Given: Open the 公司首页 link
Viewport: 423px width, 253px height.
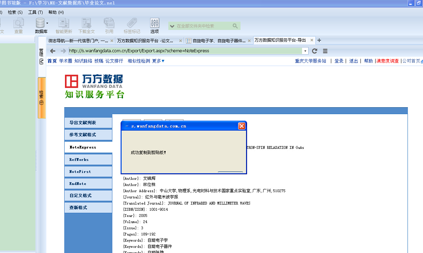Looking at the screenshot, I should (x=411, y=61).
